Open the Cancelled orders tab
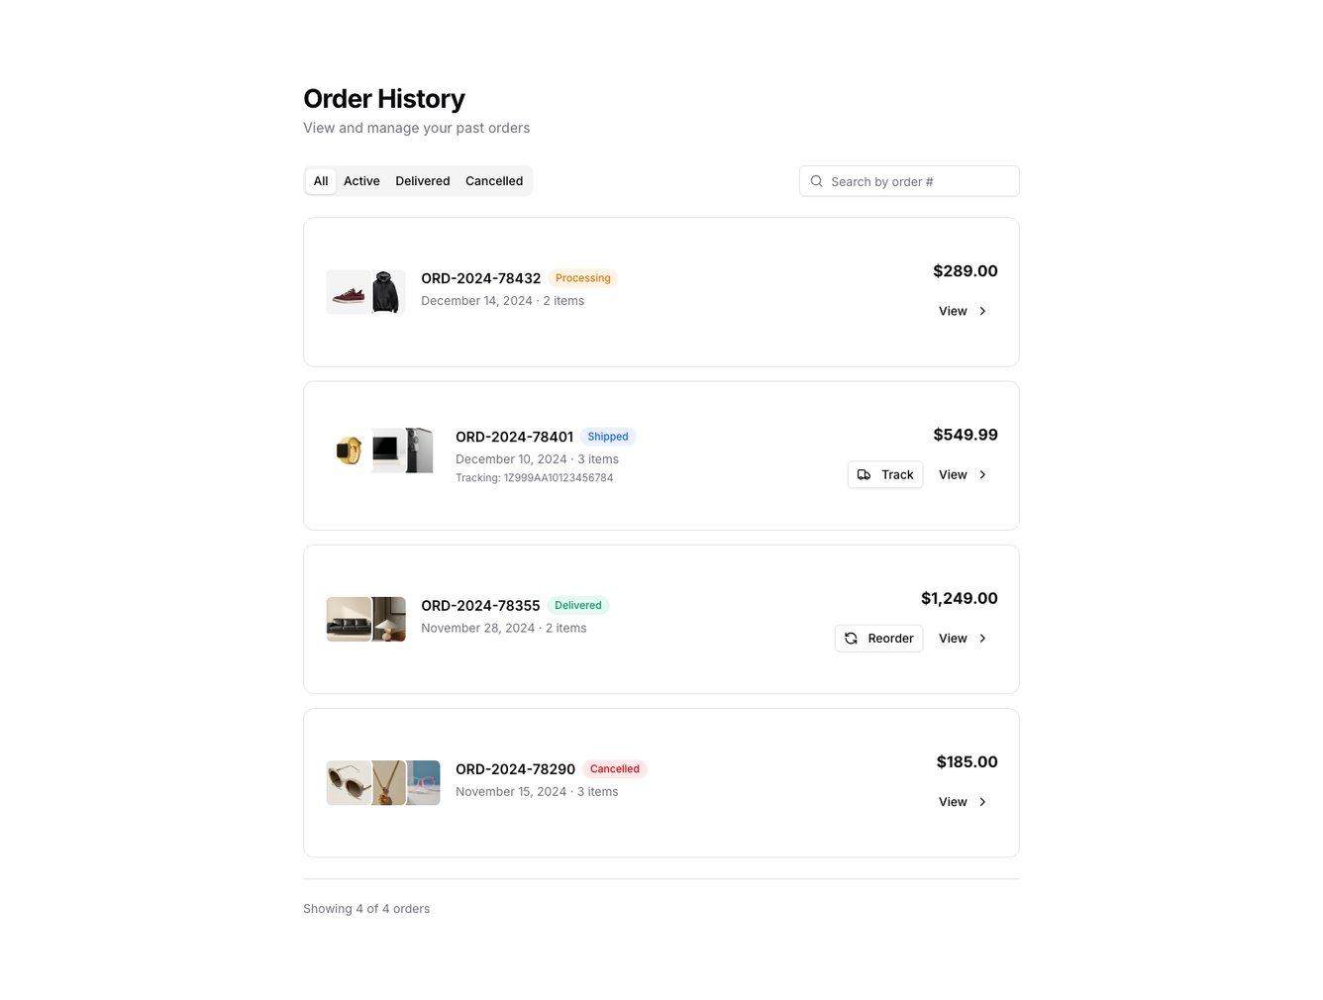 [x=494, y=181]
